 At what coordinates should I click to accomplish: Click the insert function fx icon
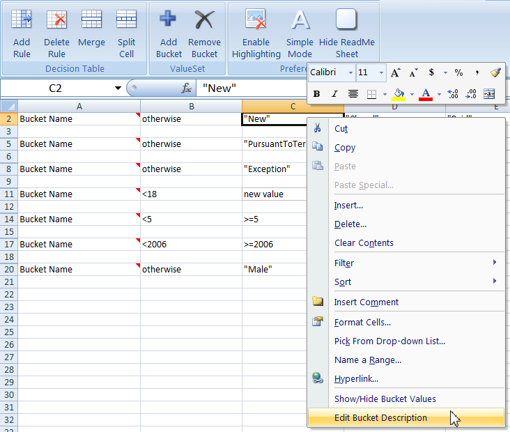[186, 88]
